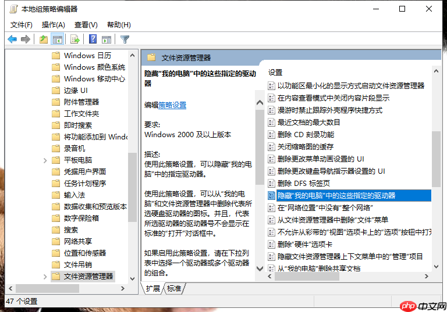This screenshot has height=312, width=447.
Task: Click the folder icon in 文件资源管理器 header
Action: (x=151, y=58)
